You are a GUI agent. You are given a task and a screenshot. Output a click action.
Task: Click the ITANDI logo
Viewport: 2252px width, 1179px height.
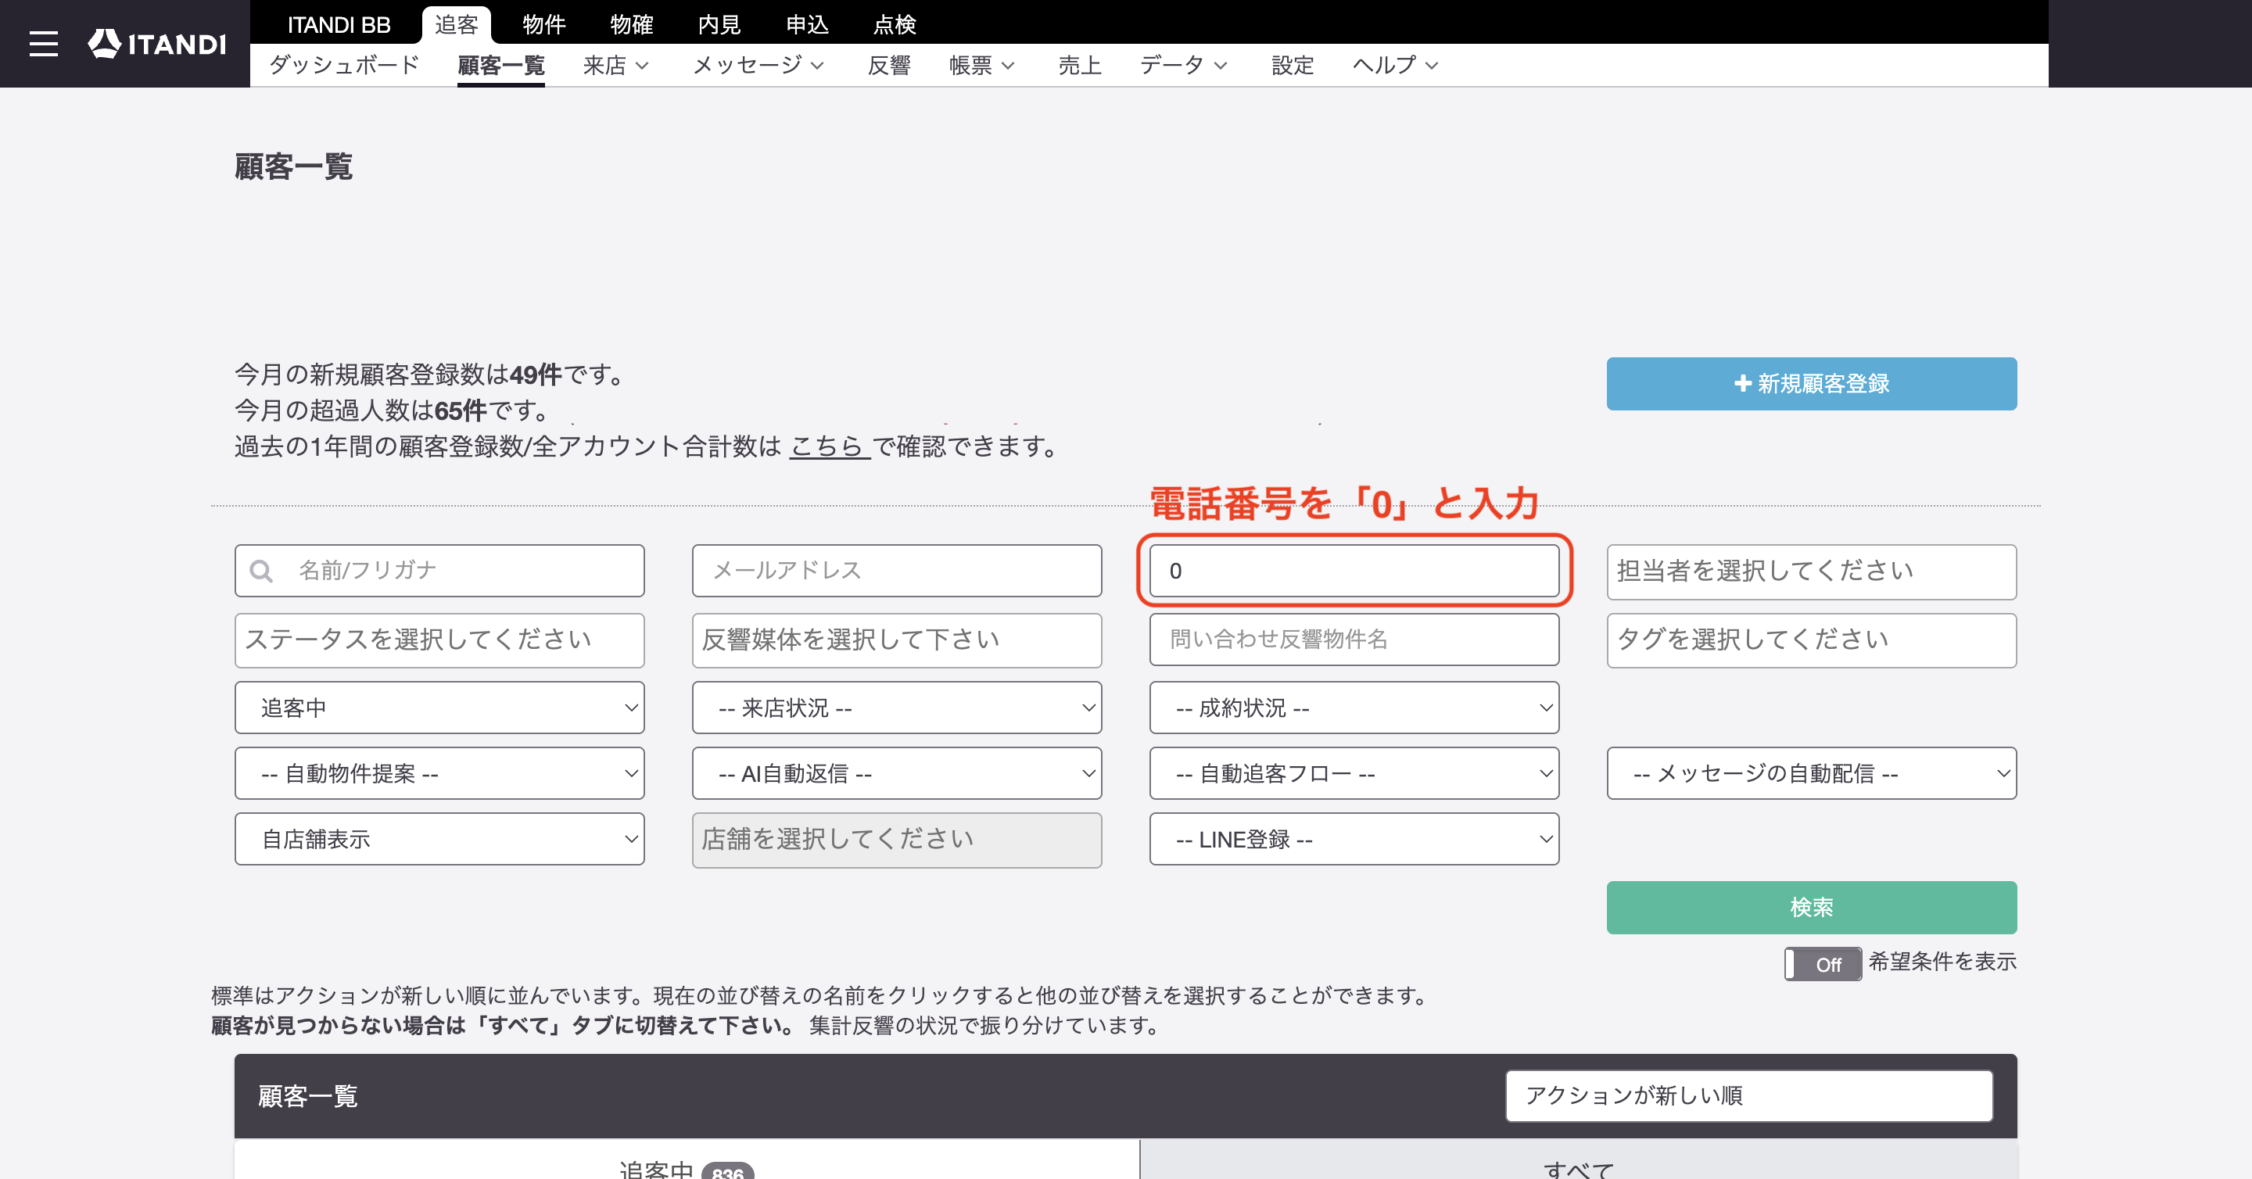tap(157, 44)
